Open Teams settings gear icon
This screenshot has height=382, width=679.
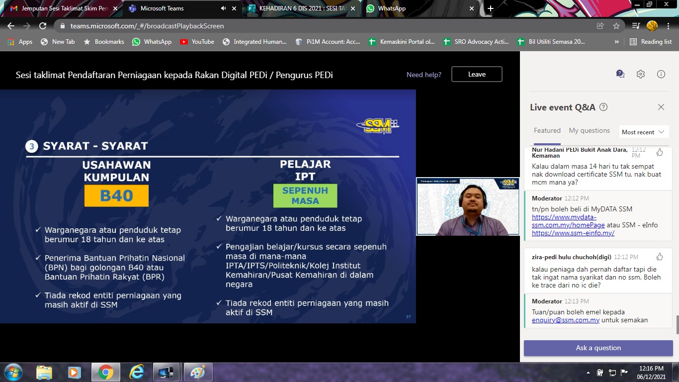(641, 74)
